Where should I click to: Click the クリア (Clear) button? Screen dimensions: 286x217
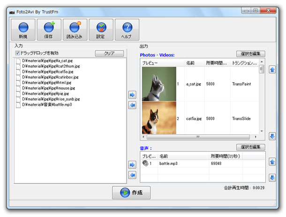pos(109,54)
